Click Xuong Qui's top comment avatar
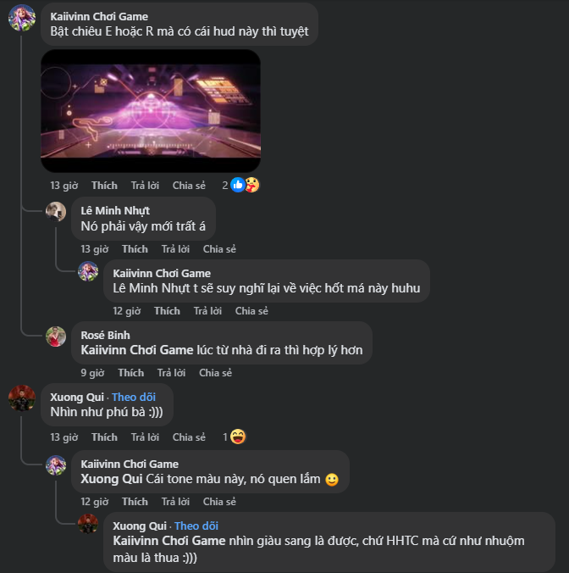 tap(21, 398)
